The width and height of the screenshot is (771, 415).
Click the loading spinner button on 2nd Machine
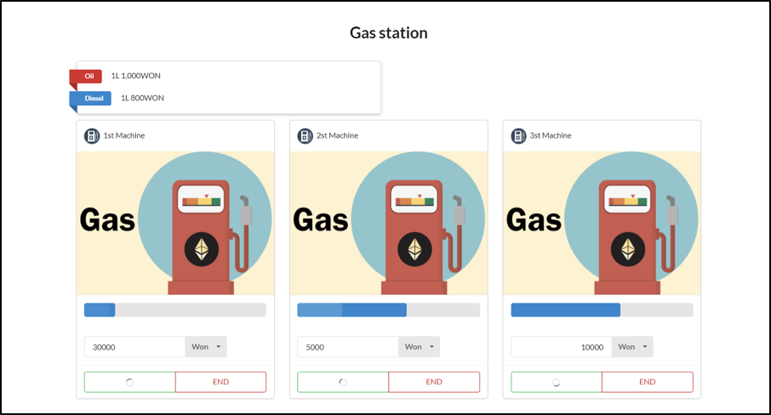pyautogui.click(x=343, y=382)
